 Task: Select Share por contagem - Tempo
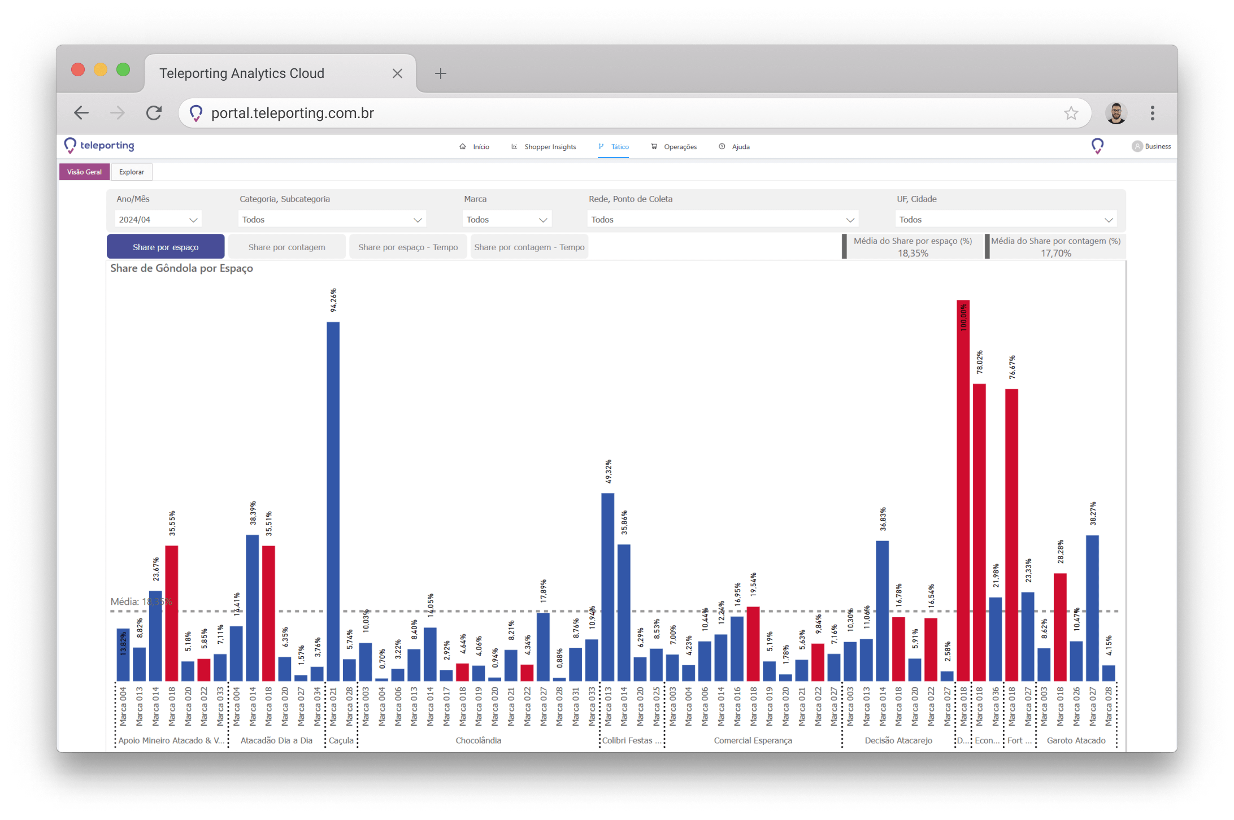pyautogui.click(x=529, y=247)
